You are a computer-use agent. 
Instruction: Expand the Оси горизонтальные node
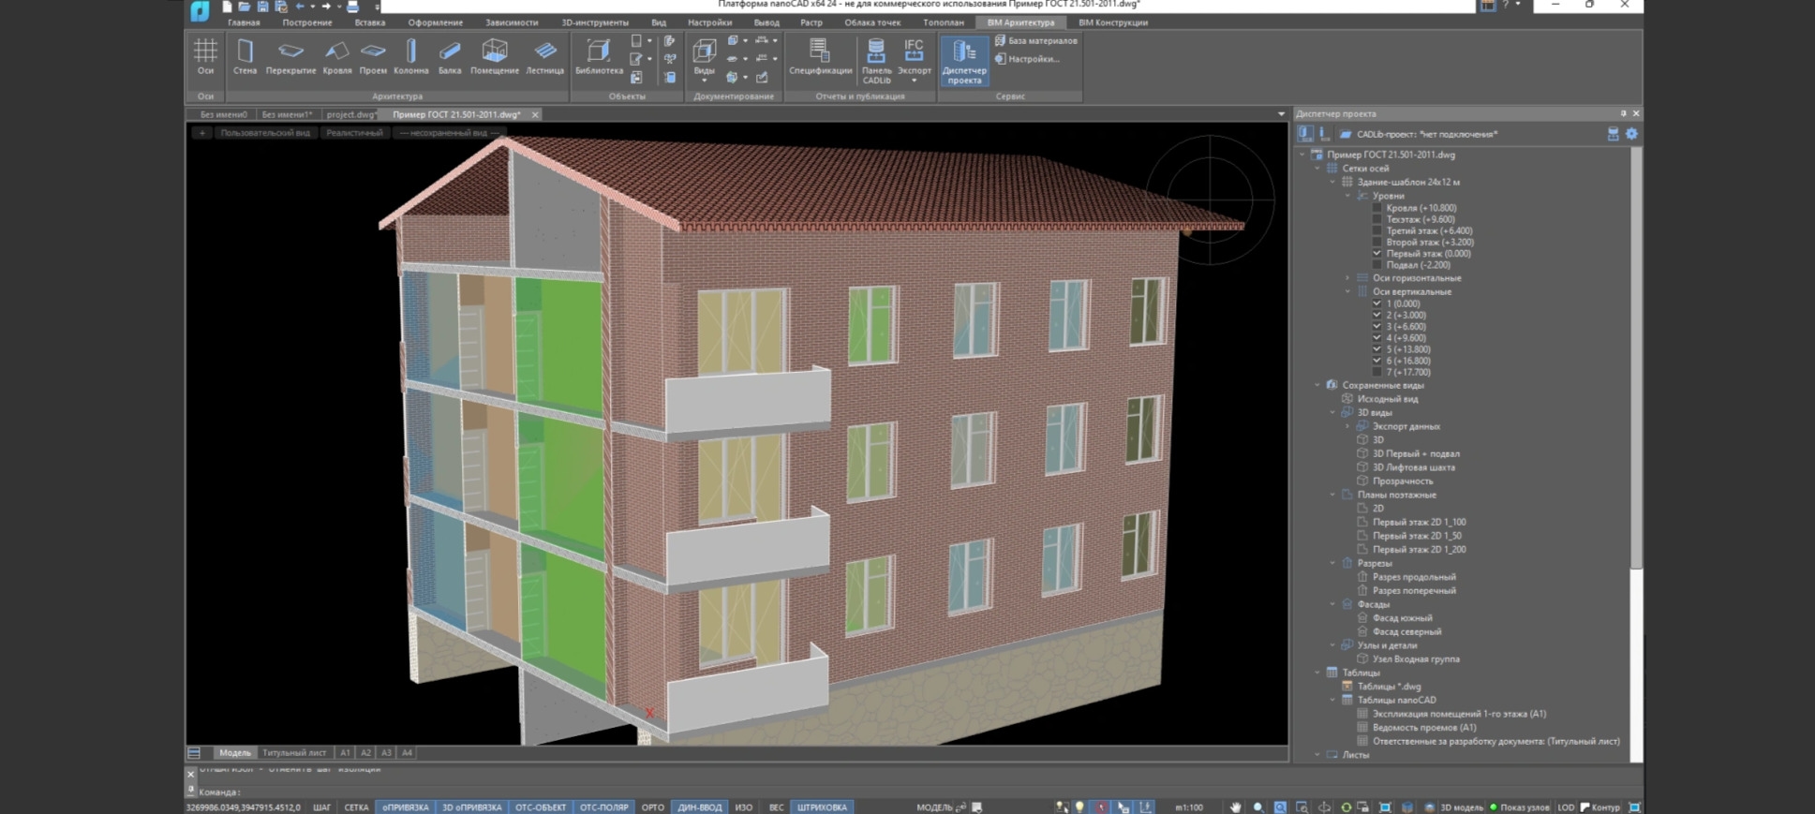1347,278
